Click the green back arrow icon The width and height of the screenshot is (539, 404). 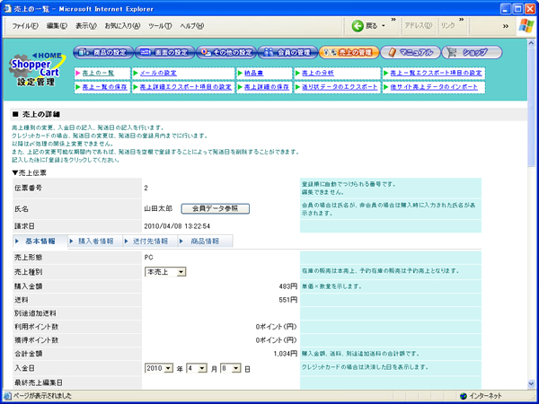358,26
